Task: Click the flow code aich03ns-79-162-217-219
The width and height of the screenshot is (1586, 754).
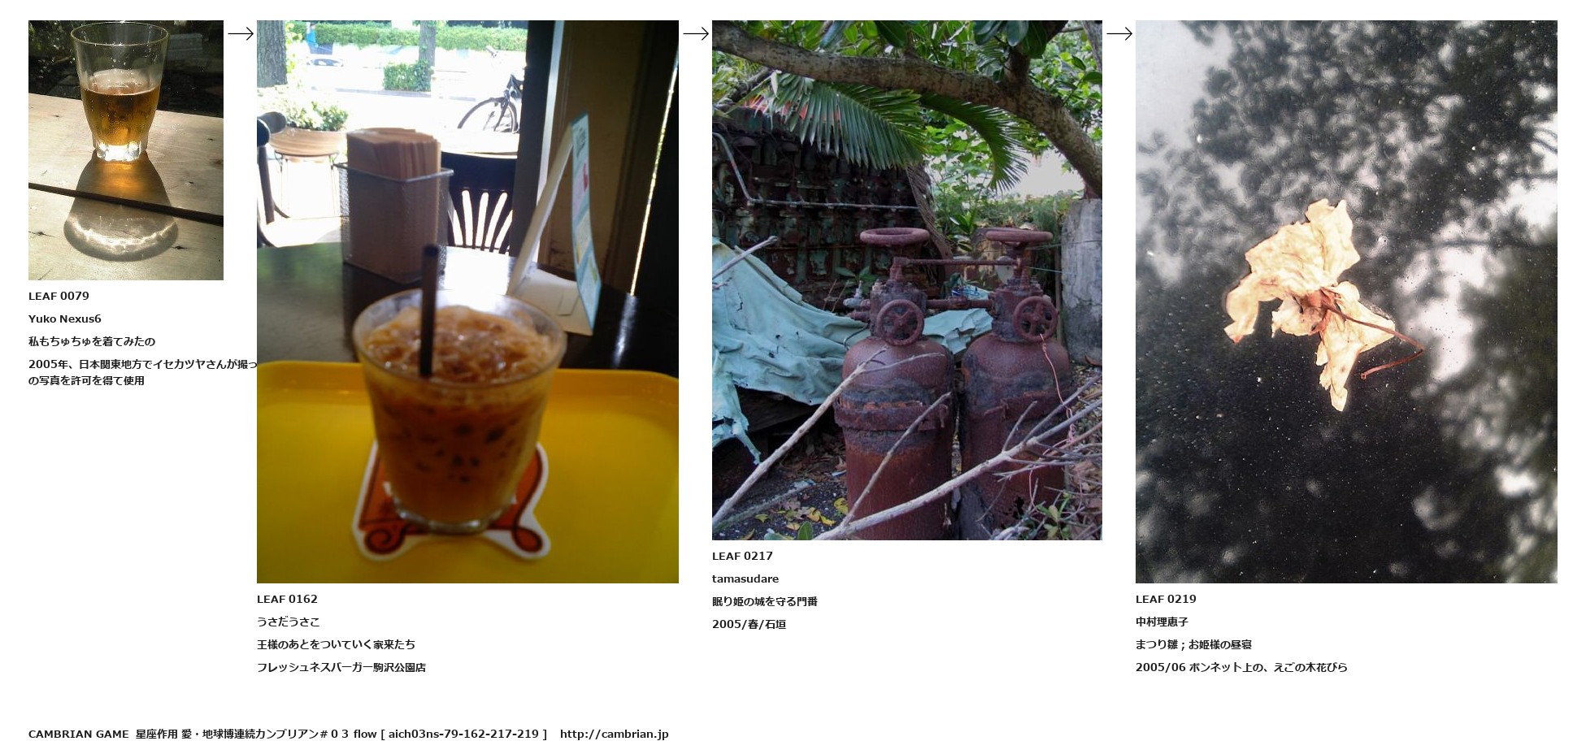Action: [x=463, y=734]
